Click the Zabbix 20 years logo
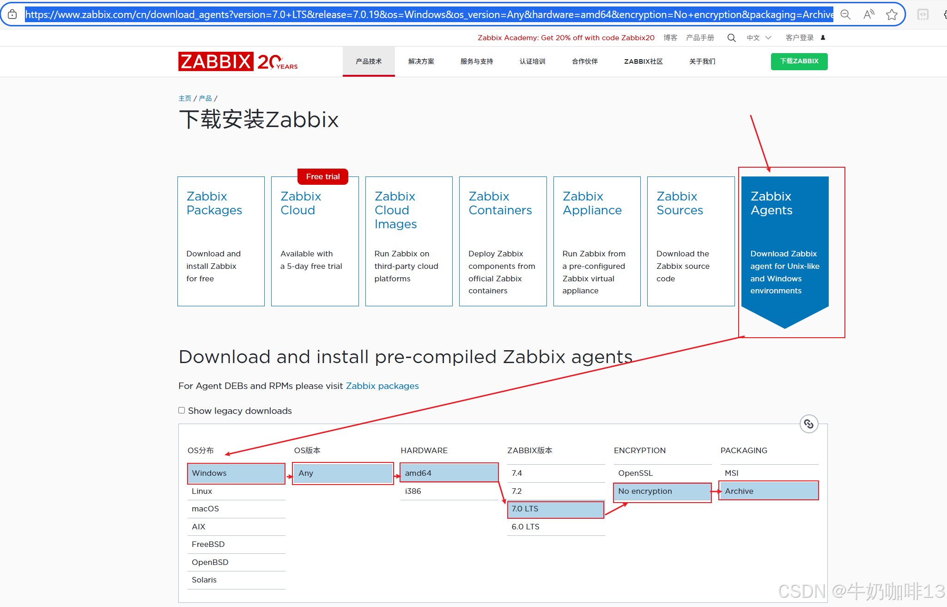 pos(237,61)
